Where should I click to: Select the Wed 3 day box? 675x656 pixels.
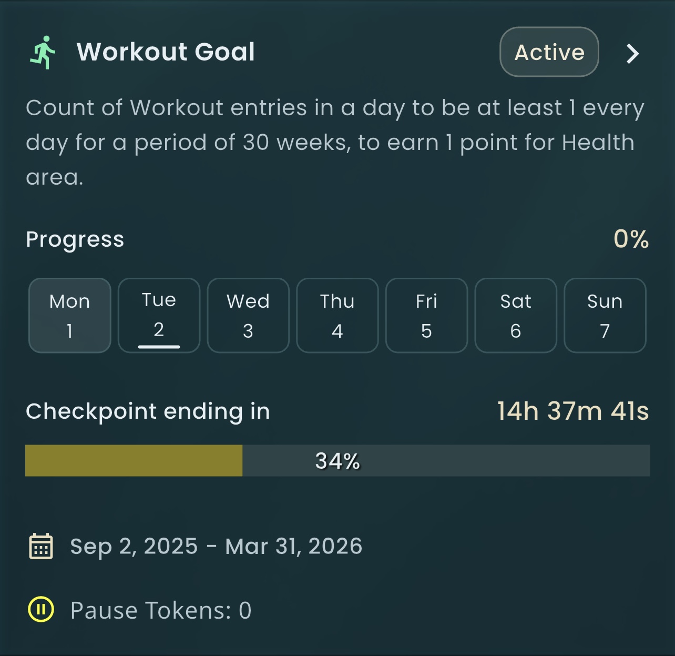point(248,316)
